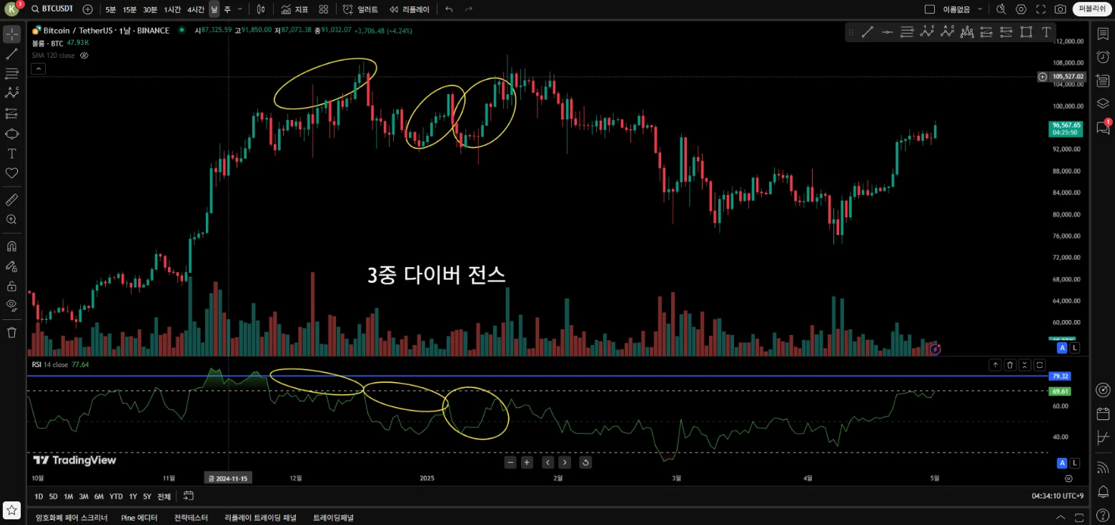1115x525 pixels.
Task: Open the go-to-date calendar icon
Action: [189, 496]
